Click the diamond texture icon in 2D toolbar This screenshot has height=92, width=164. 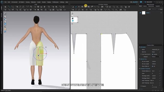point(101,10)
